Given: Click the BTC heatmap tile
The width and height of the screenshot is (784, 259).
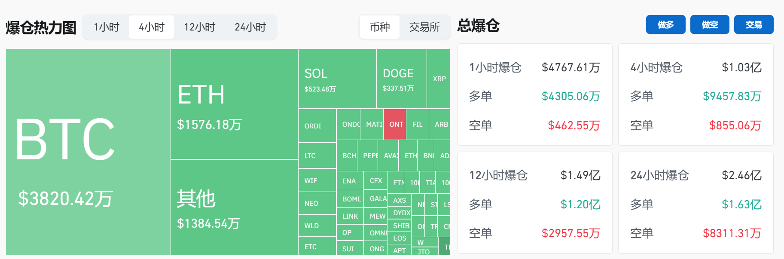Looking at the screenshot, I should (x=88, y=152).
